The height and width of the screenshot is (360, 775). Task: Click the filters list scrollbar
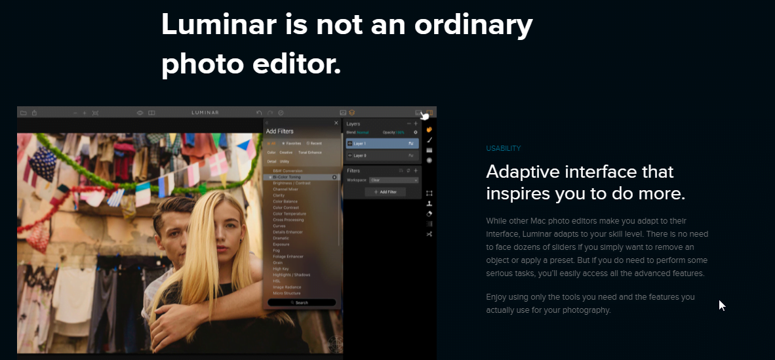[x=340, y=210]
